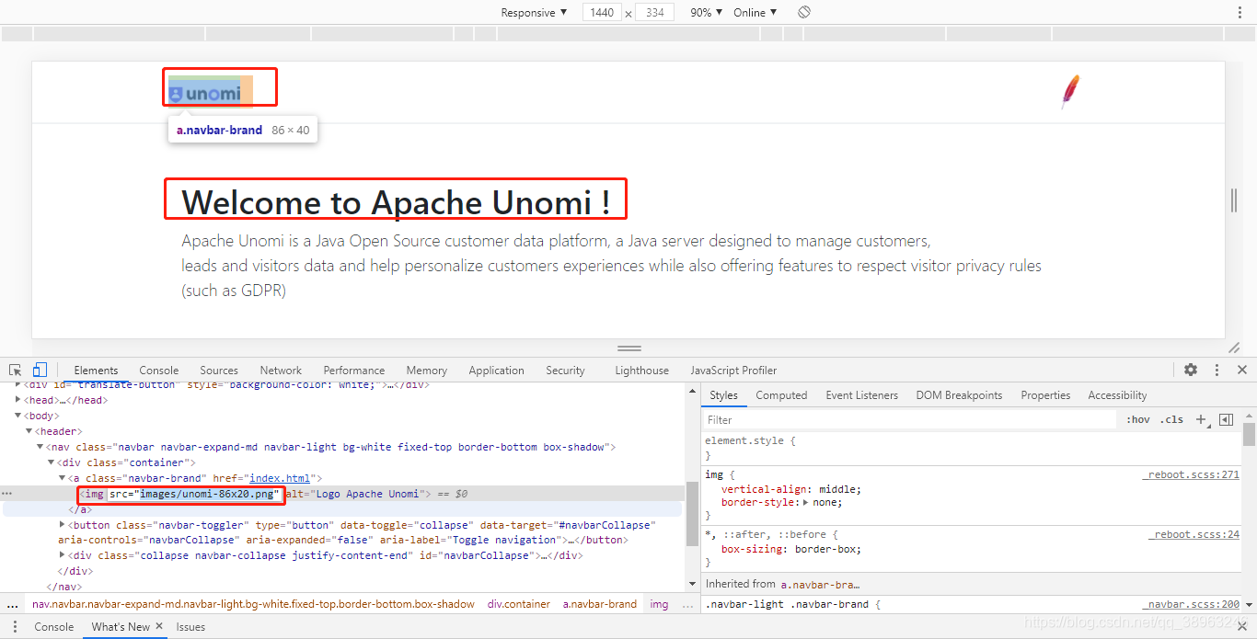Collapse the a navbar-brand node

(63, 478)
